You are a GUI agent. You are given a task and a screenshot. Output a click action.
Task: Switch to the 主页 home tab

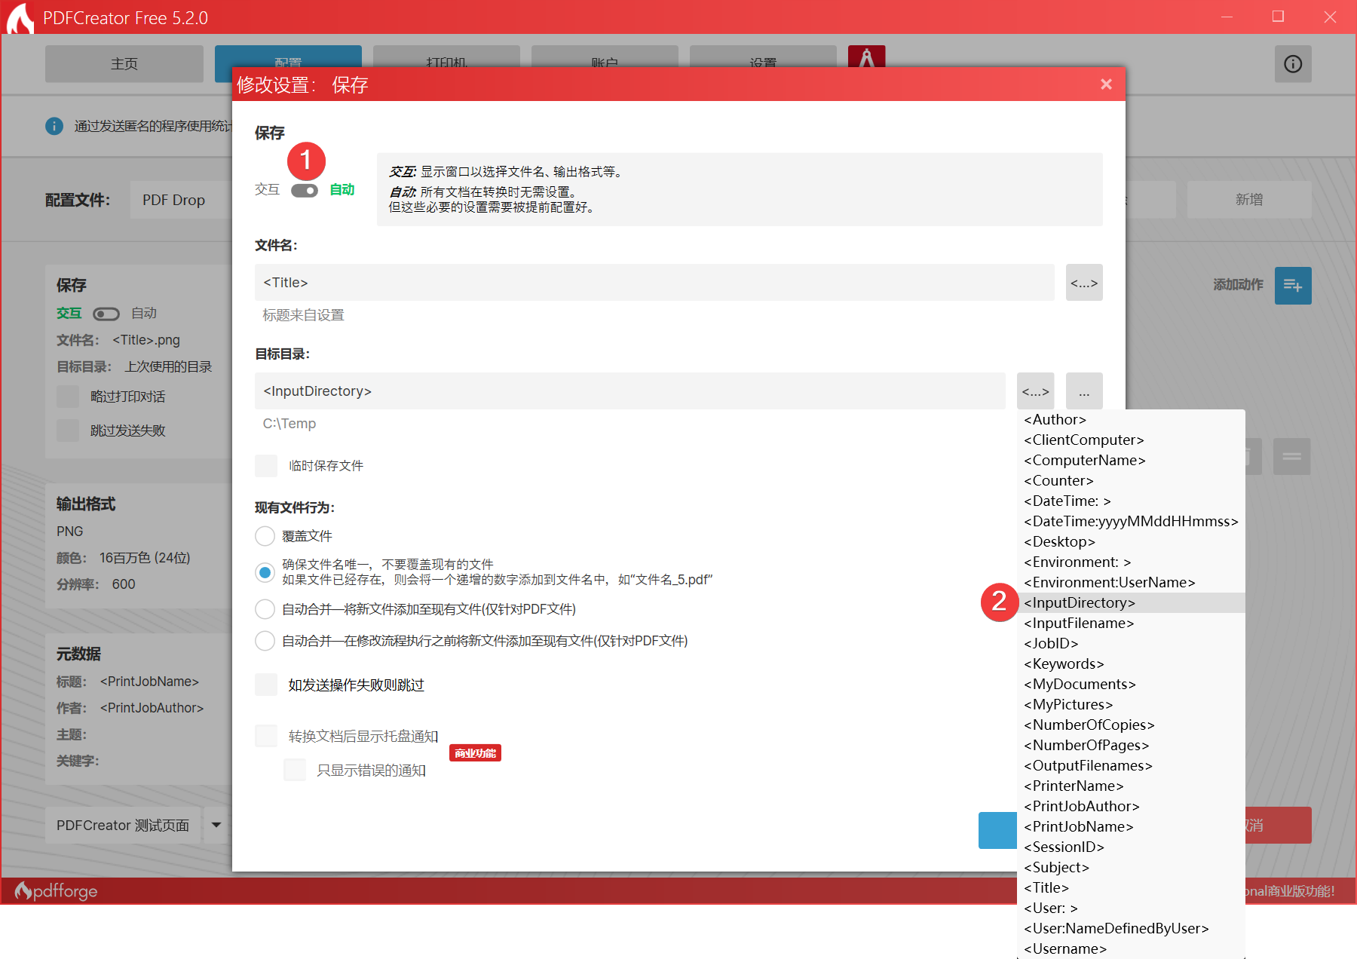click(x=124, y=64)
